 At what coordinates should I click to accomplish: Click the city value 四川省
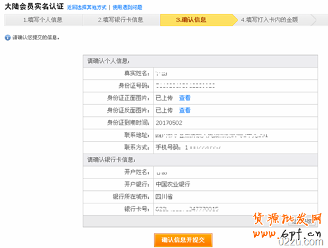coord(164,197)
